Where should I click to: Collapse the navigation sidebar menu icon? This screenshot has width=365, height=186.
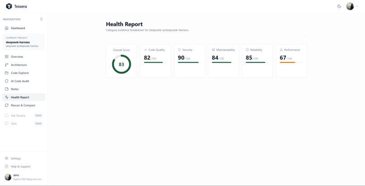click(41, 19)
